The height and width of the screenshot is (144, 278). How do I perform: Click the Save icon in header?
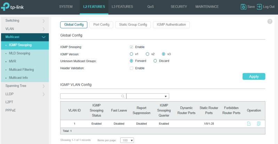click(243, 7)
